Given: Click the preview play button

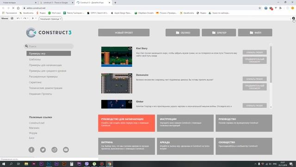Looking at the screenshot, I should point(33,19).
